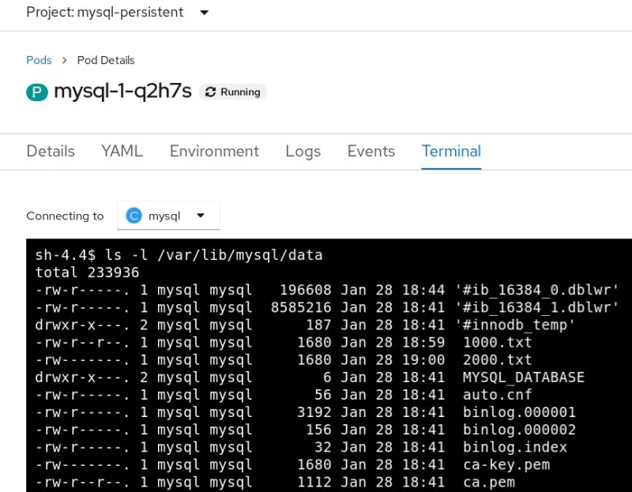Click the Running status badge
The image size is (632, 492).
(x=233, y=92)
